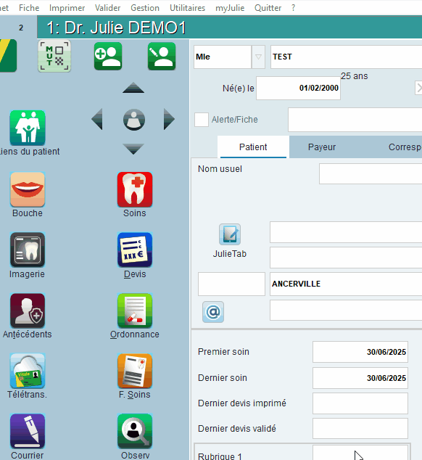422x460 pixels.
Task: Open the Imprimer menu
Action: tap(67, 8)
